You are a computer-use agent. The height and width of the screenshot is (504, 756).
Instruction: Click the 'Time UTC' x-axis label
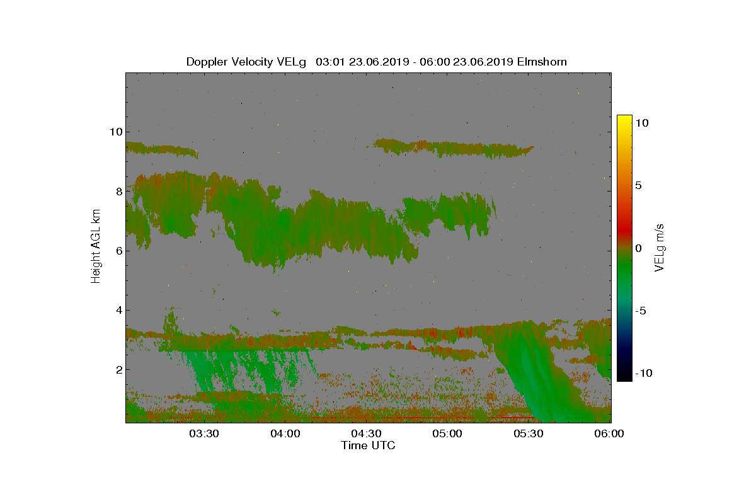click(x=369, y=445)
